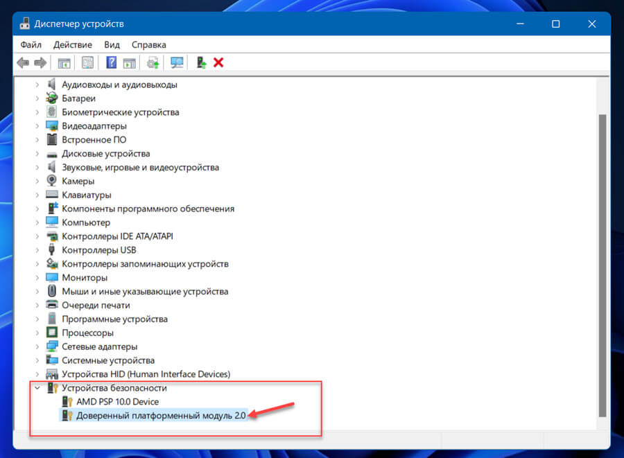Select the Мониторы category
The height and width of the screenshot is (458, 624).
point(85,278)
